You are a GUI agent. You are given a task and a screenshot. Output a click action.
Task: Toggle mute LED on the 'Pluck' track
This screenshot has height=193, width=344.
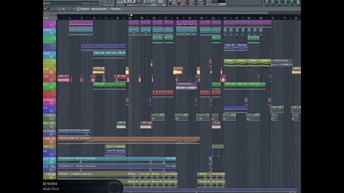[x=54, y=57]
